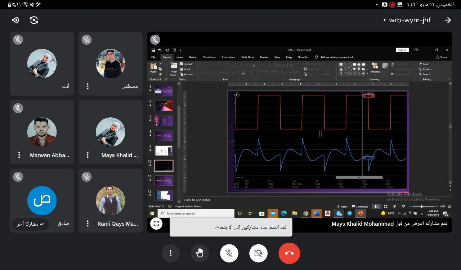Expand the shapes gallery more arrow
461x270 pixels.
(x=367, y=73)
